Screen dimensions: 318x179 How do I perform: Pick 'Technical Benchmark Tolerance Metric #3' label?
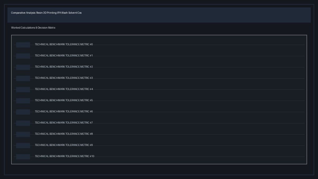tap(64, 78)
